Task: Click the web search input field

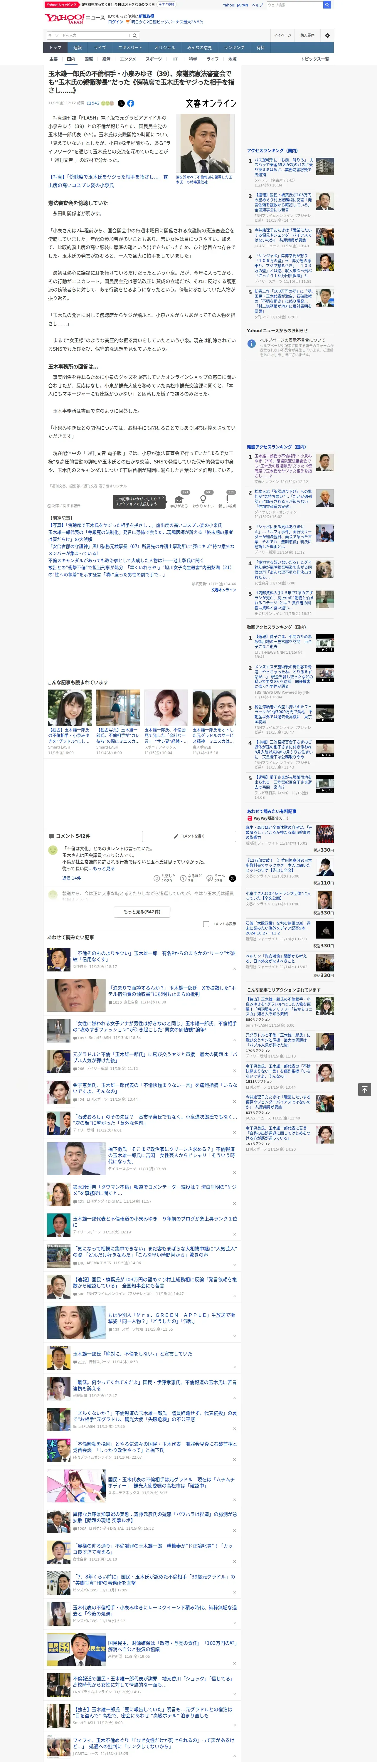Action: tap(295, 5)
